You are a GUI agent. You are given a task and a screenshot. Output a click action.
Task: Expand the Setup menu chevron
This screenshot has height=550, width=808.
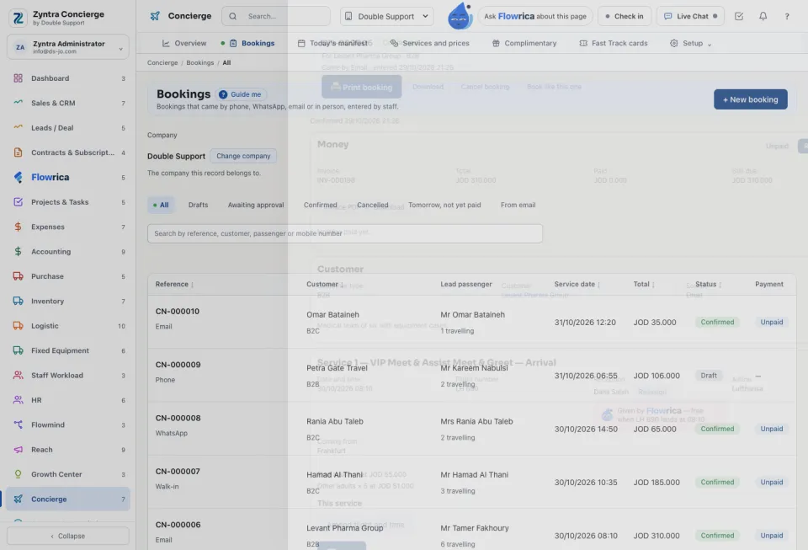click(710, 45)
